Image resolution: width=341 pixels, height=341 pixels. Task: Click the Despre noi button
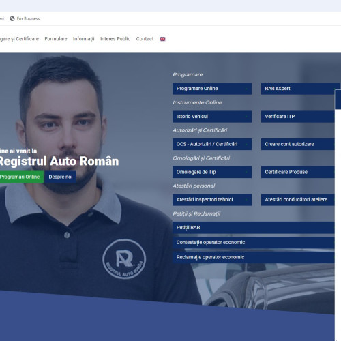[61, 177]
